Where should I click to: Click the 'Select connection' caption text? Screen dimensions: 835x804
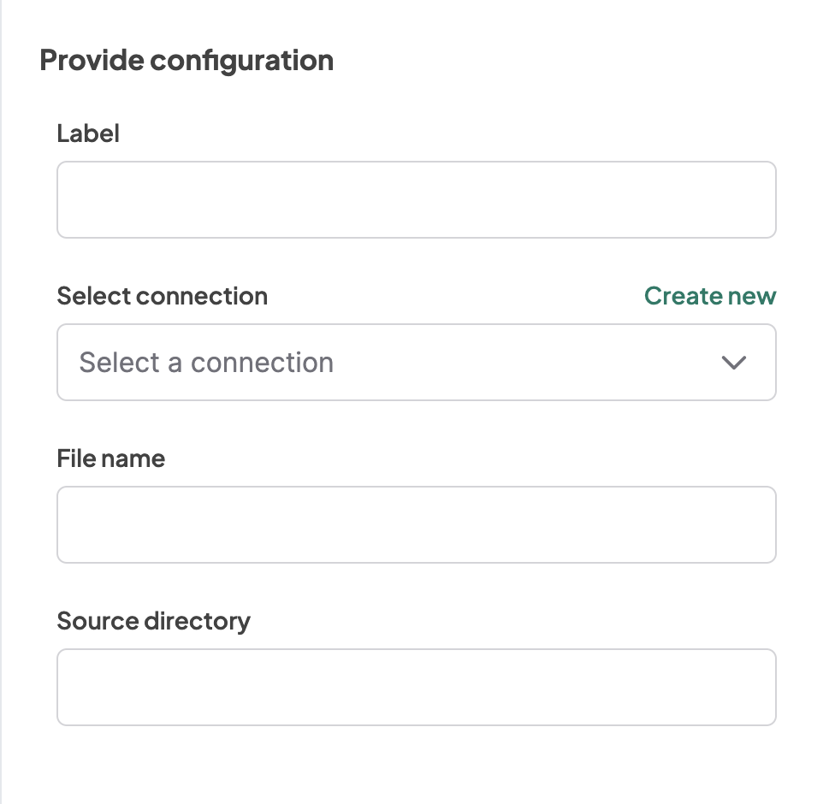coord(162,296)
